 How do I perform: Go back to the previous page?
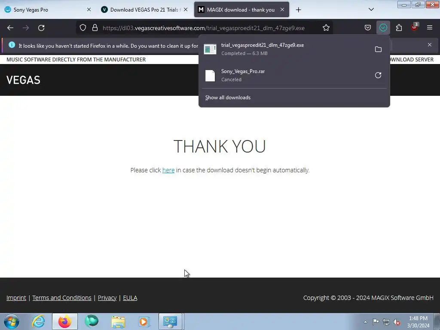click(10, 28)
